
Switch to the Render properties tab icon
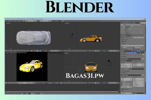pos(124,36)
